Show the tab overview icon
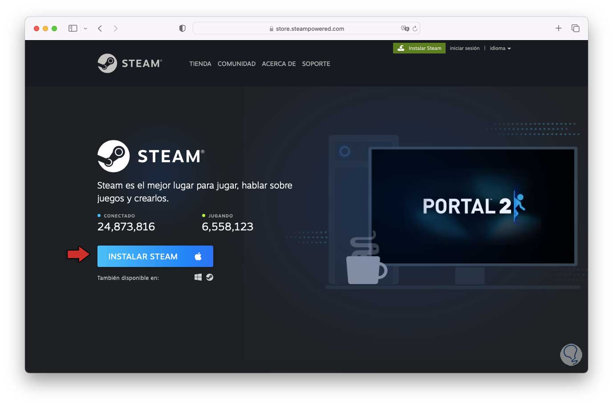This screenshot has height=406, width=613. point(576,28)
